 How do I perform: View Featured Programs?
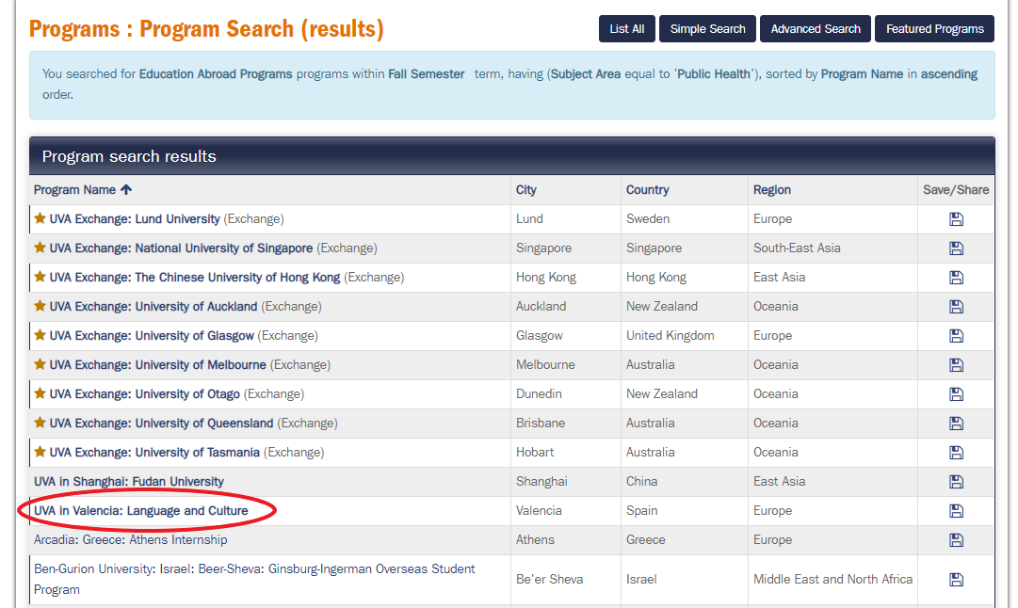click(934, 28)
